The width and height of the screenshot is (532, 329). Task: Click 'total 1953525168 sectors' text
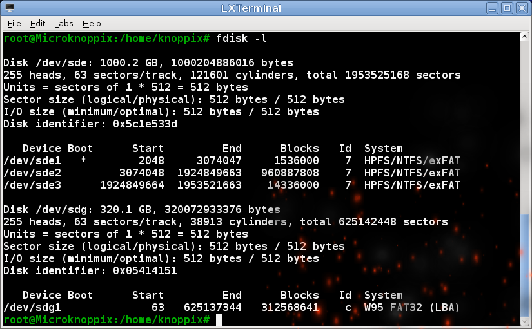(384, 75)
